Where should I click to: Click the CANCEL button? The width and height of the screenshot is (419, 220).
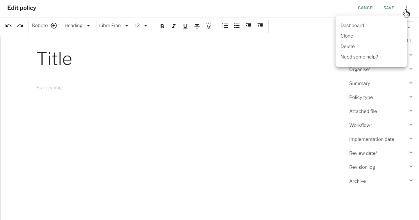coord(366,8)
